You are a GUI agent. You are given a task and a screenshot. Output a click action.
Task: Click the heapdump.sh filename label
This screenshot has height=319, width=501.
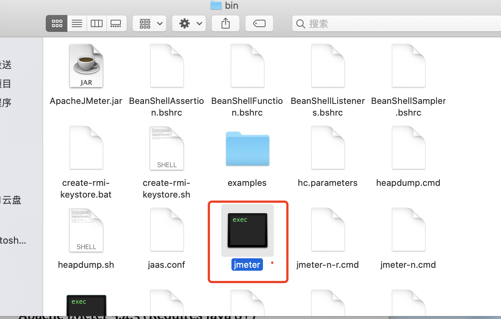[86, 265]
